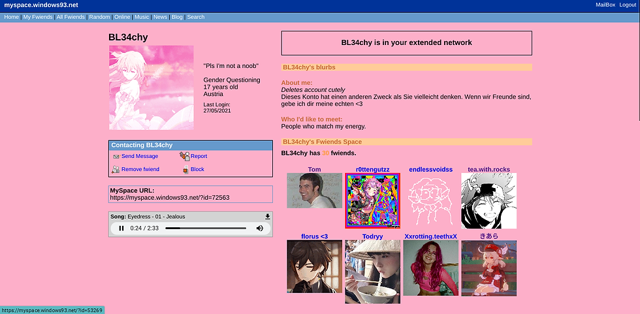The height and width of the screenshot is (314, 640).
Task: Open endlessvoidss profile name link
Action: pyautogui.click(x=430, y=169)
